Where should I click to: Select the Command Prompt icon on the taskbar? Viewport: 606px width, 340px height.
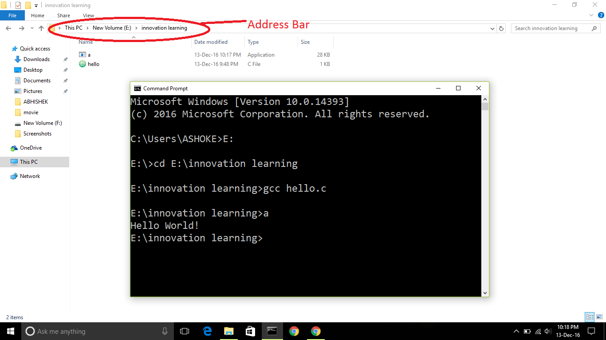[x=272, y=331]
